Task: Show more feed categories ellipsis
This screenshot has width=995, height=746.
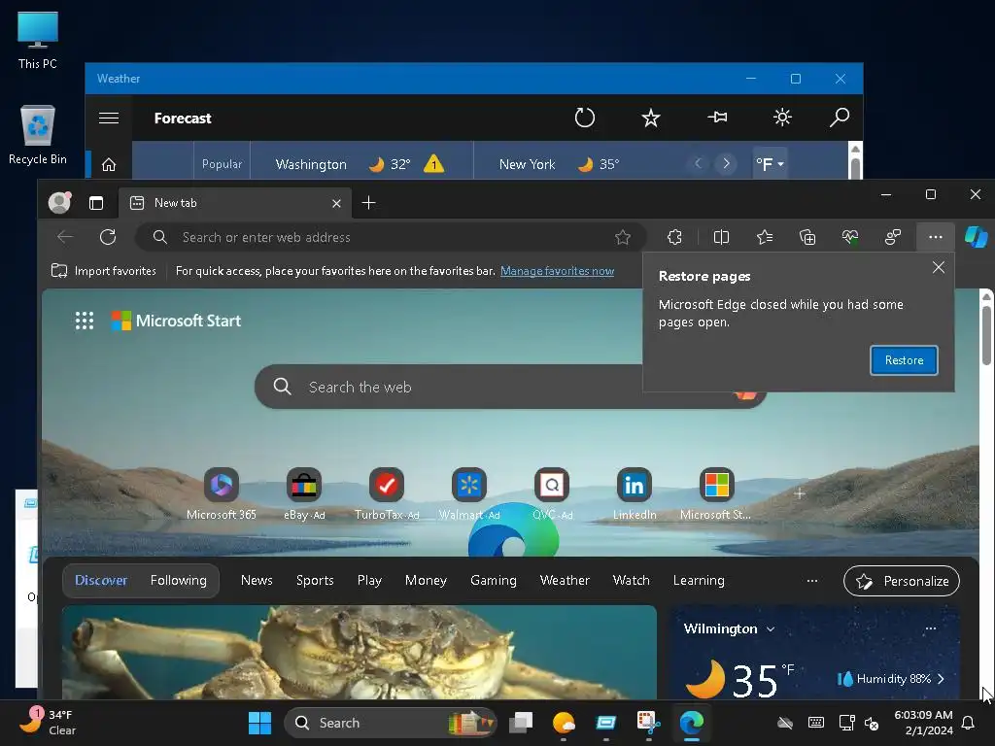Action: 811,581
